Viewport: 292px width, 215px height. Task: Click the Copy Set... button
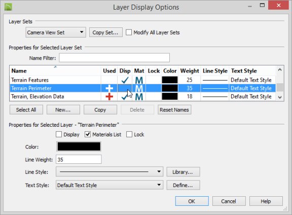coord(105,32)
